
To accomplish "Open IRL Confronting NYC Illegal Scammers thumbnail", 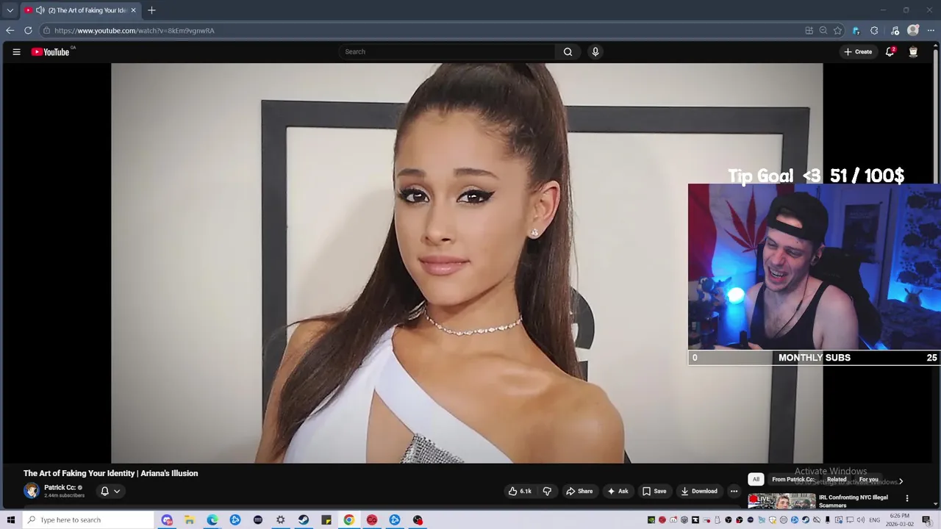I will [781, 501].
